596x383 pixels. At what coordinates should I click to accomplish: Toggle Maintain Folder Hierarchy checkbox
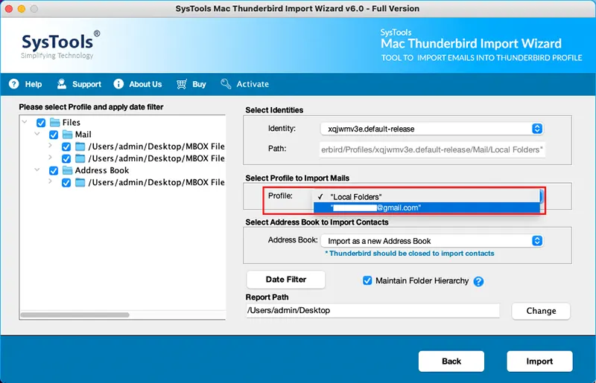[367, 280]
